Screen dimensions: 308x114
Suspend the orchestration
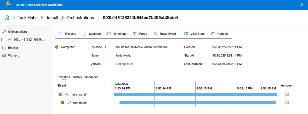click(92, 33)
